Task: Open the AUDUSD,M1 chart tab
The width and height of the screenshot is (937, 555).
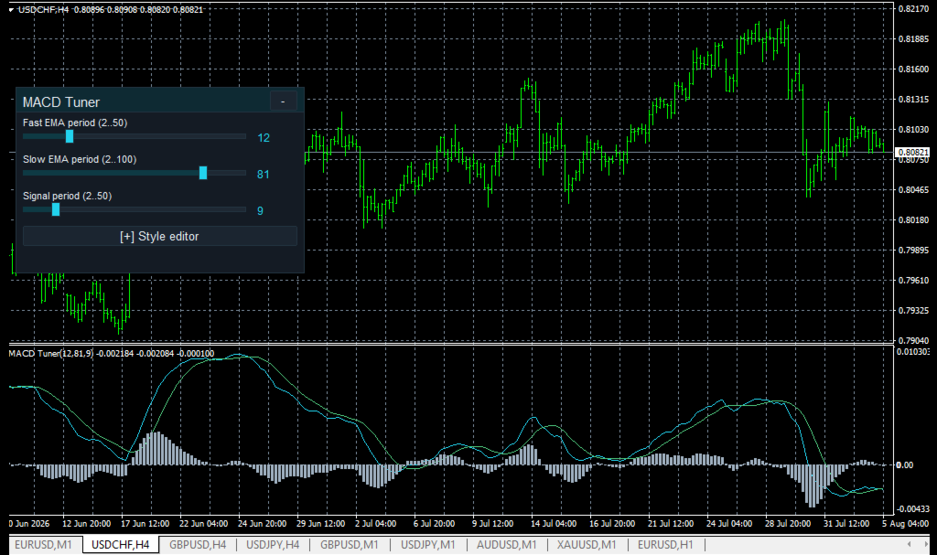Action: 507,545
